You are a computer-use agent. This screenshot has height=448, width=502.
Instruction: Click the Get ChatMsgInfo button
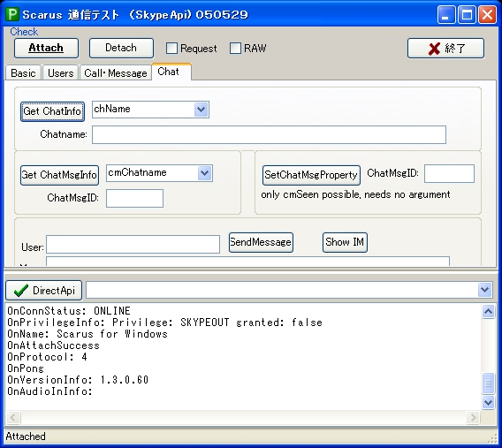(x=59, y=175)
